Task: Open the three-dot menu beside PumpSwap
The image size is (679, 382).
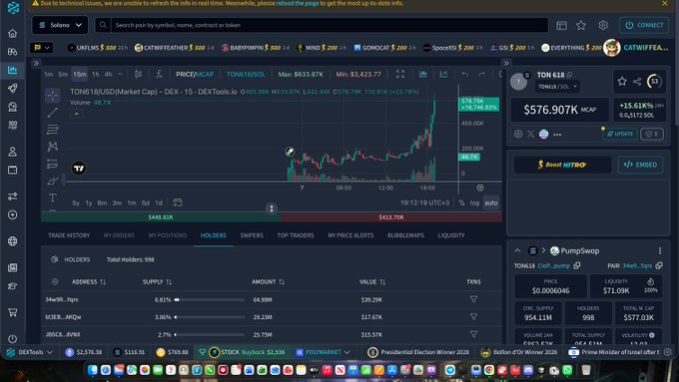Action: click(659, 250)
